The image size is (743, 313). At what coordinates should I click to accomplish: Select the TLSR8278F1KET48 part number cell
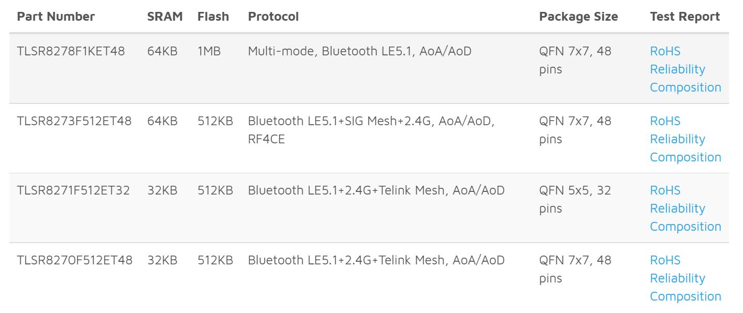coord(71,51)
